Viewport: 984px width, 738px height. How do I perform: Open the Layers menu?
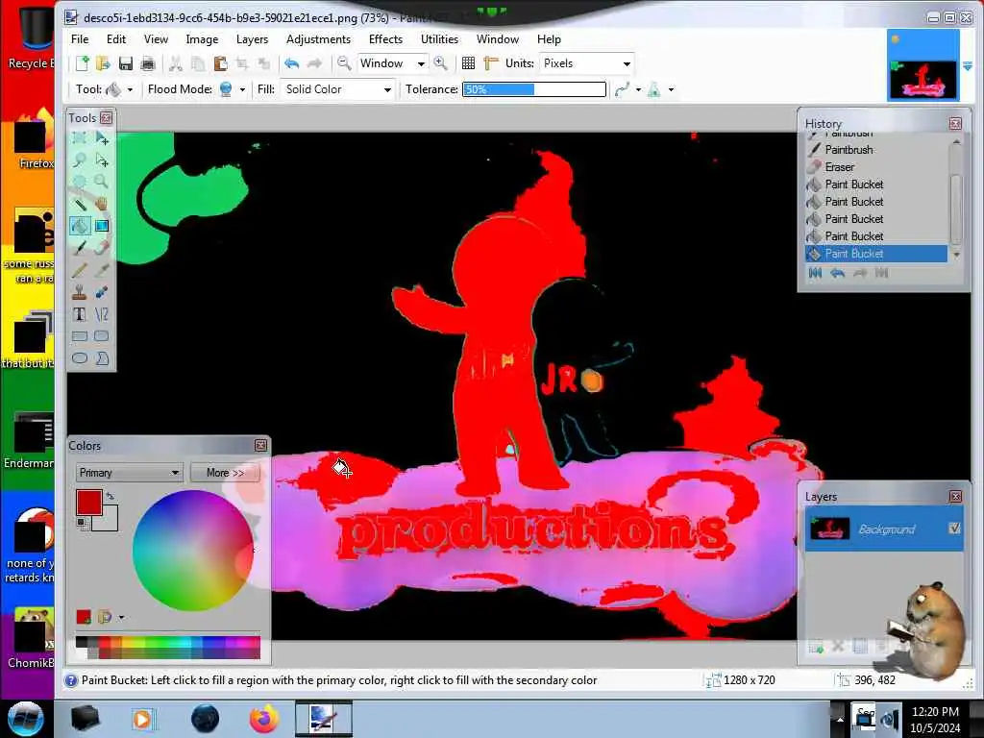[253, 38]
